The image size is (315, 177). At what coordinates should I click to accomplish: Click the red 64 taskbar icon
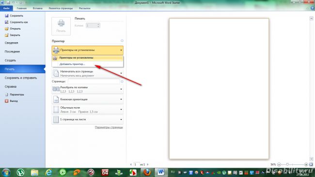(x=105, y=172)
